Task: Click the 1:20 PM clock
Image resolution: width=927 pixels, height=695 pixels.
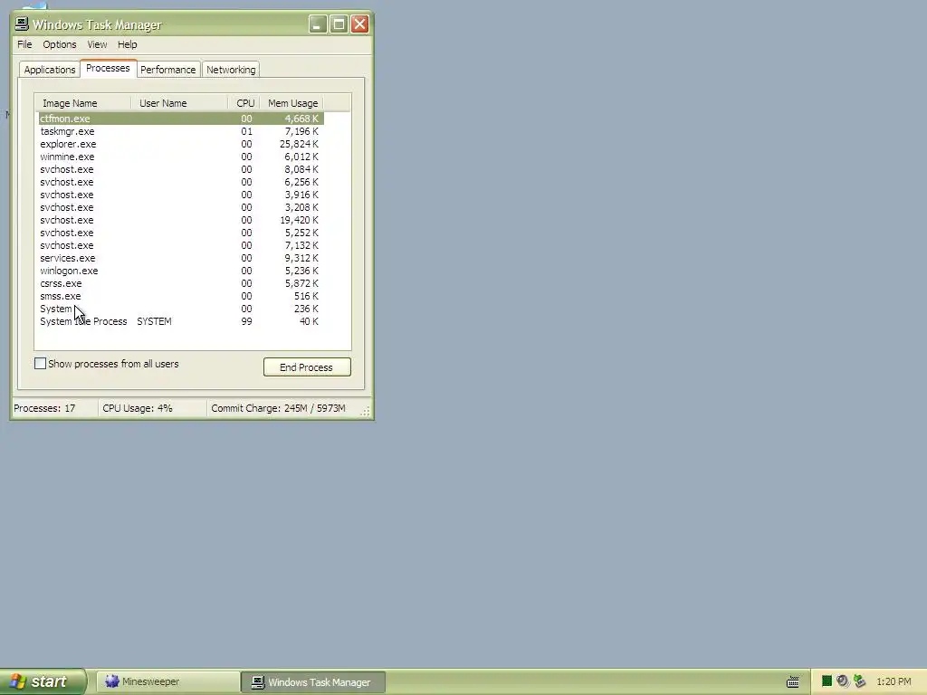Action: click(894, 682)
